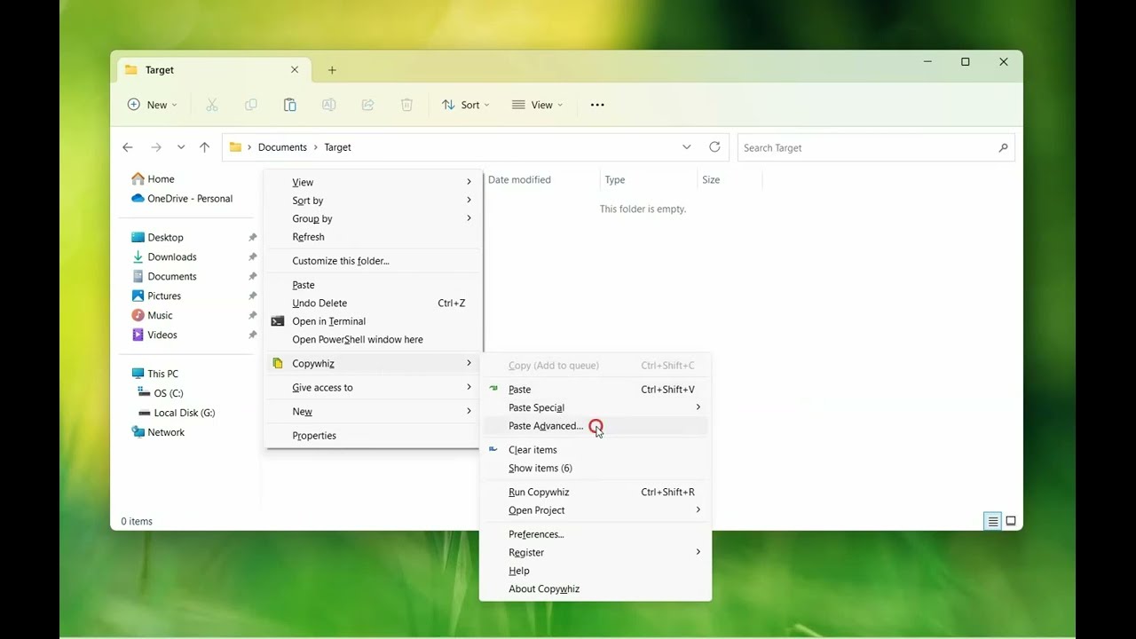Go back with the left arrow
Image resolution: width=1136 pixels, height=639 pixels.
coord(128,147)
